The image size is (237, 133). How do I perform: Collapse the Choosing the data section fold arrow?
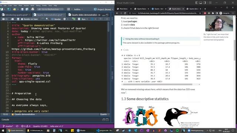tap(10, 99)
